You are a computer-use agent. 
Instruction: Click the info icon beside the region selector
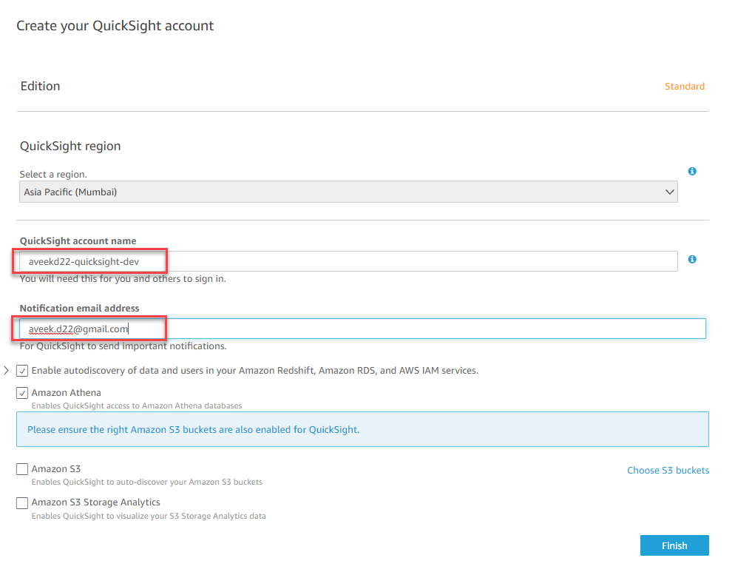tap(692, 172)
